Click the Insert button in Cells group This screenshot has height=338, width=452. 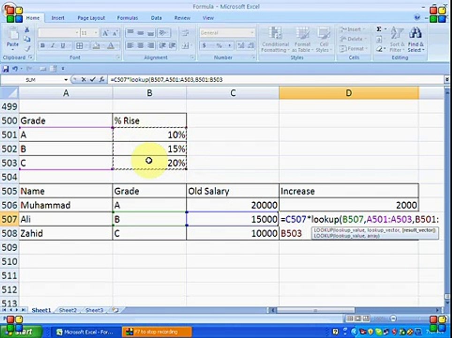[x=352, y=30]
